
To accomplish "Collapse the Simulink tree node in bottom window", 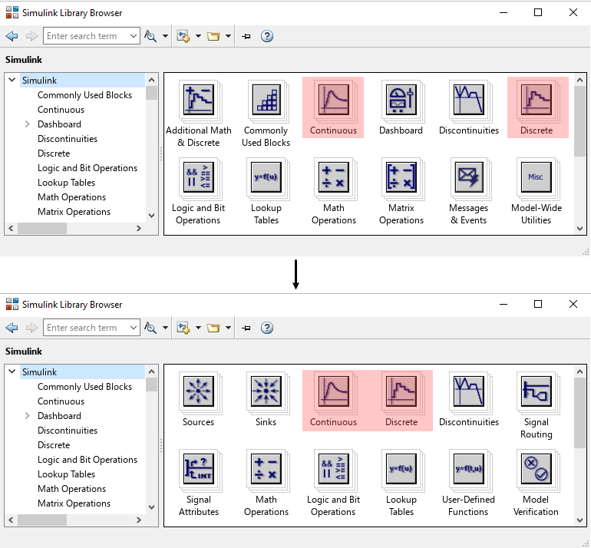I will (12, 371).
